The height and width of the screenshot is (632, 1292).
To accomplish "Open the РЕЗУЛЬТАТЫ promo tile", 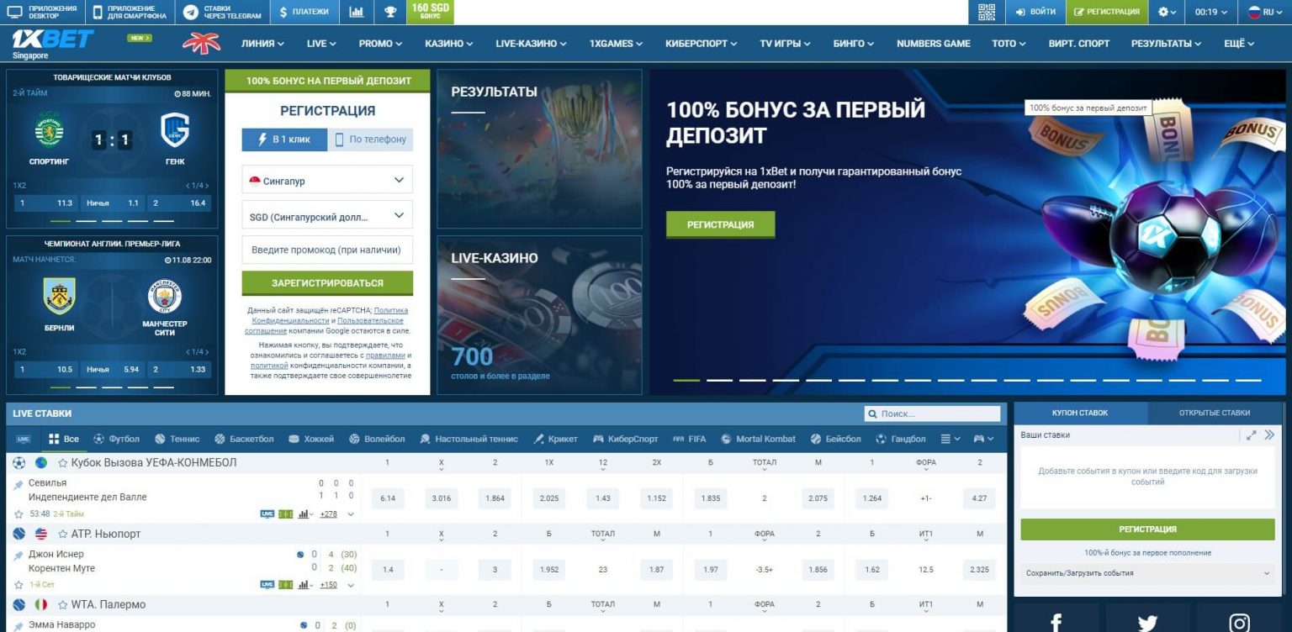I will (x=539, y=149).
